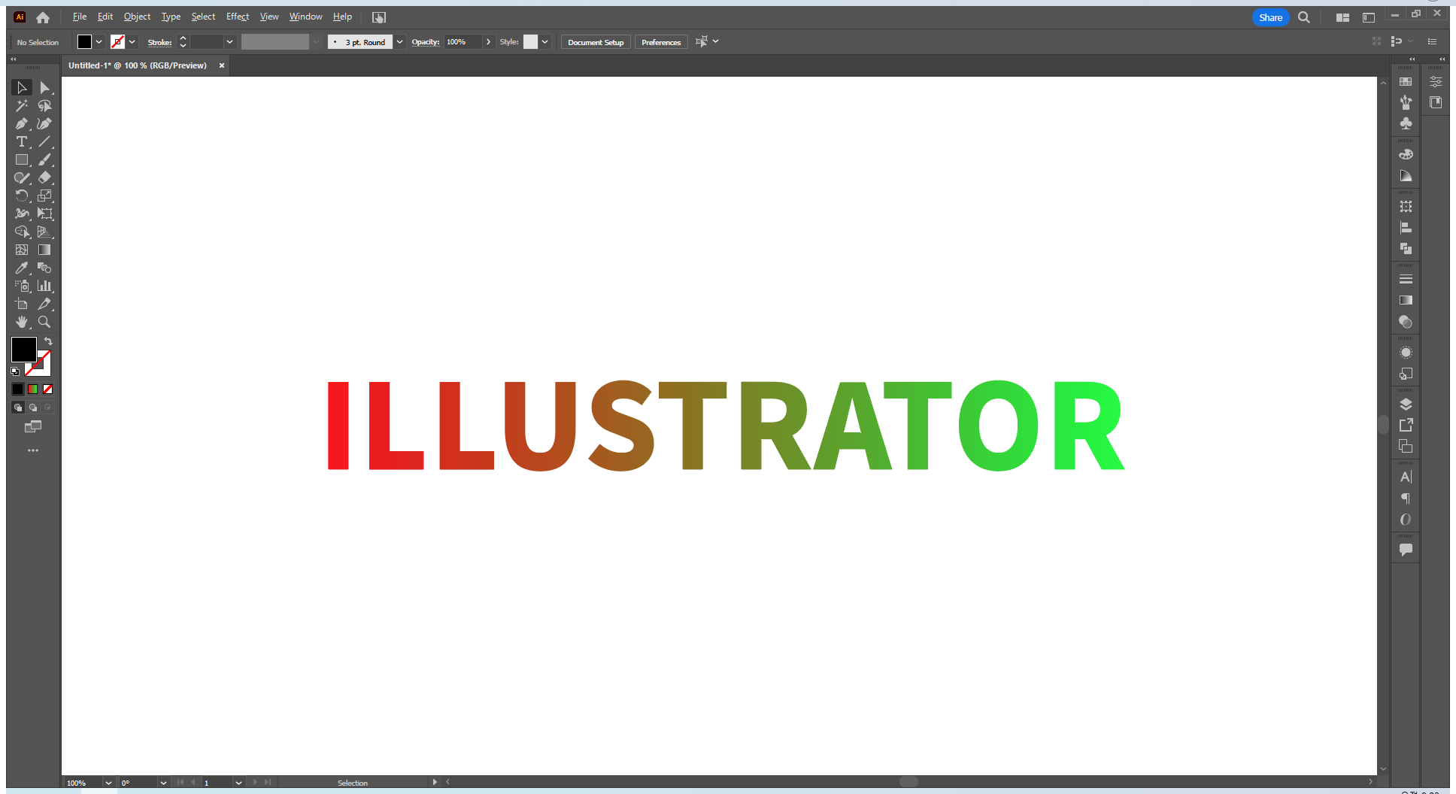This screenshot has width=1456, height=794.
Task: Select the Paintbrush tool
Action: (x=44, y=160)
